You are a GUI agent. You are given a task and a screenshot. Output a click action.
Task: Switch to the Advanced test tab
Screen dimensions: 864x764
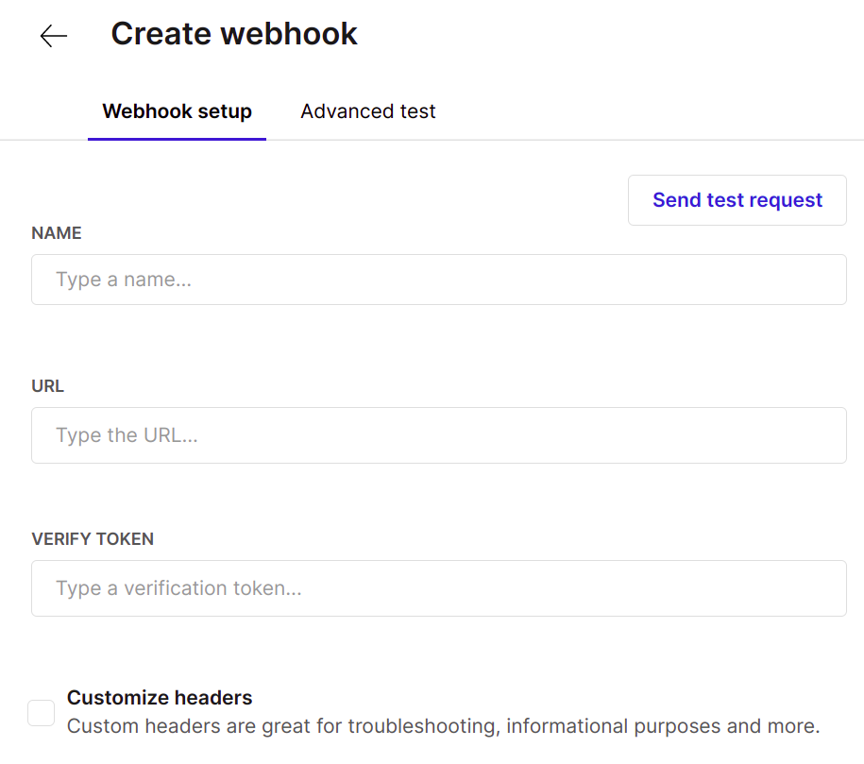(367, 111)
